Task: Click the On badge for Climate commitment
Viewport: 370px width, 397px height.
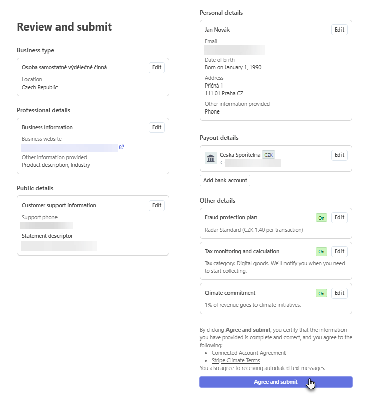Action: (x=321, y=293)
